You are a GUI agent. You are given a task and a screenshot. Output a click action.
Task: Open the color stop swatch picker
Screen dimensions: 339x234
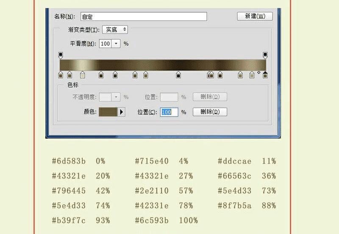(x=108, y=112)
